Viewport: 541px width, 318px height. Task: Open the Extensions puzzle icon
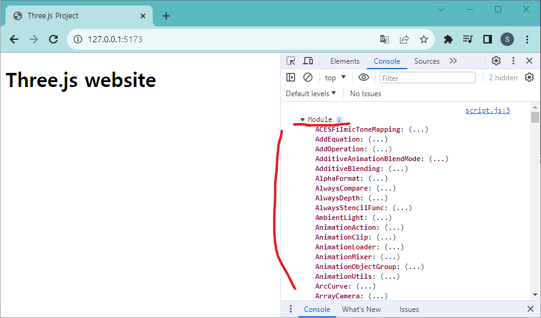(448, 39)
